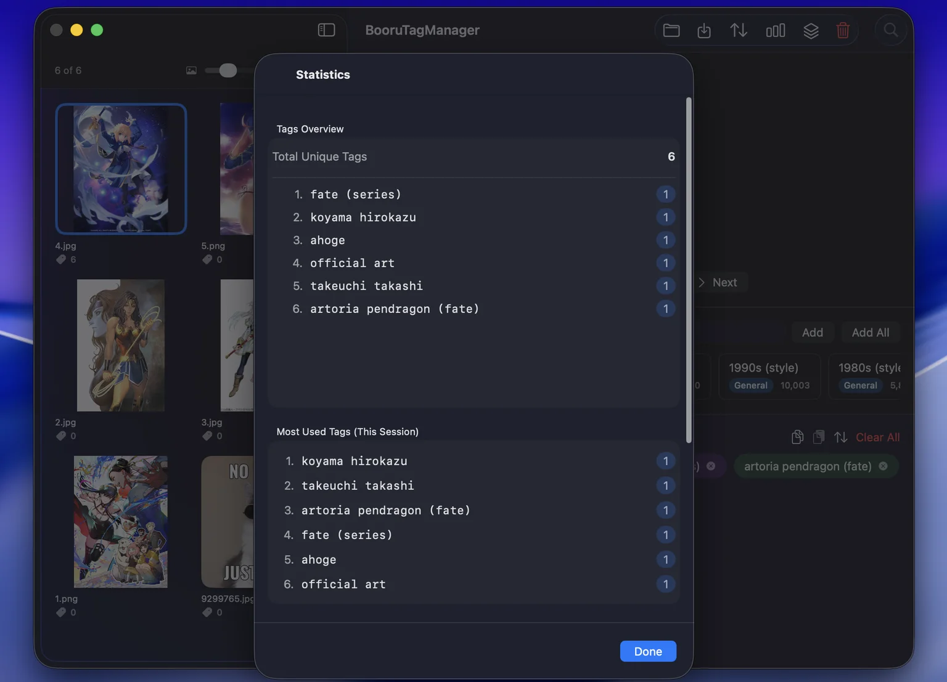Image resolution: width=947 pixels, height=682 pixels.
Task: Adjust the thumbnail size slider knob
Action: [228, 70]
